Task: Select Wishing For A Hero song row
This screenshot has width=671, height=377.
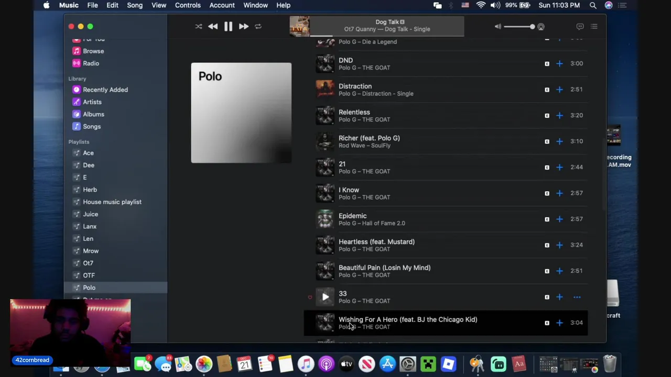Action: pyautogui.click(x=446, y=323)
